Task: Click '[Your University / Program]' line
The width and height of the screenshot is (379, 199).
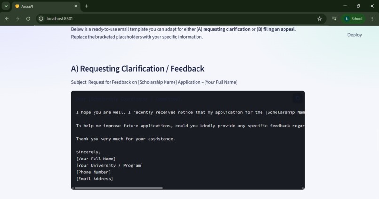Action: tap(110, 166)
